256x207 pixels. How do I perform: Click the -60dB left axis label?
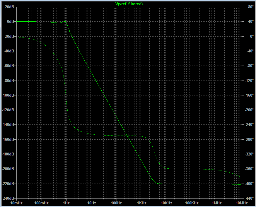point(9,66)
